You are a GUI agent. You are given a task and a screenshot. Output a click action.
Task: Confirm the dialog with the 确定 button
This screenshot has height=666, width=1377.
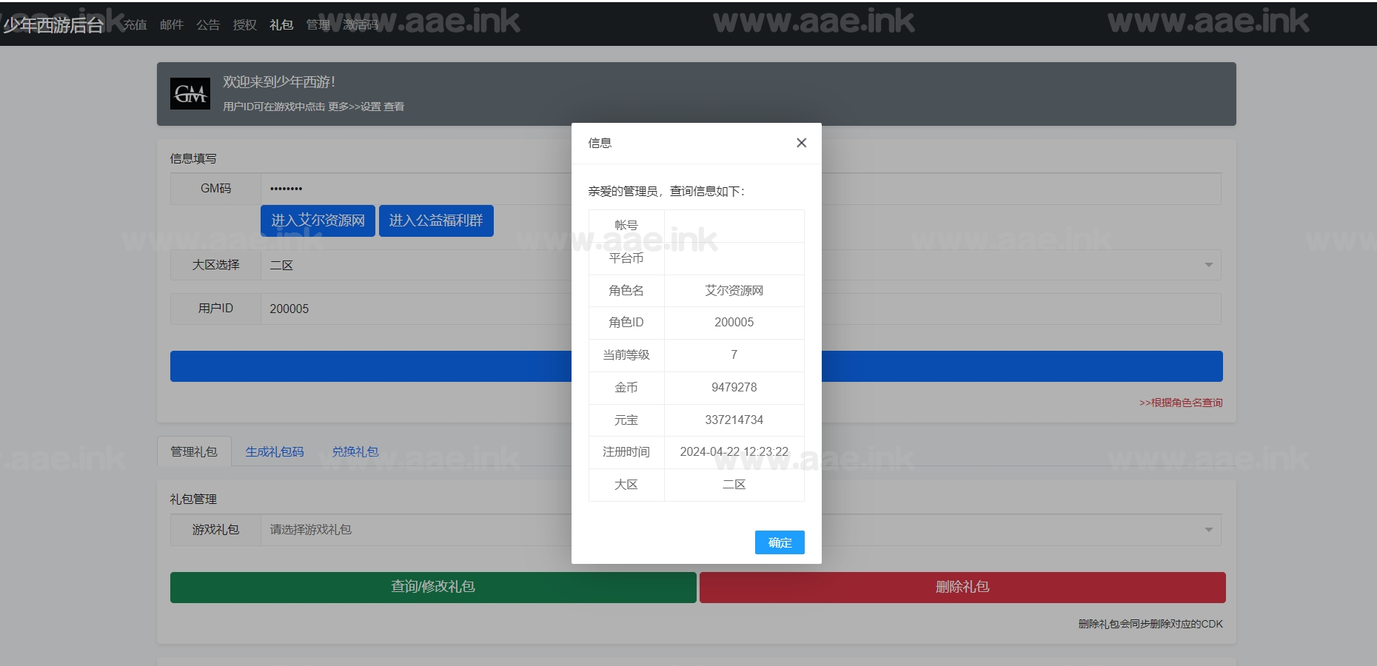[x=780, y=542]
